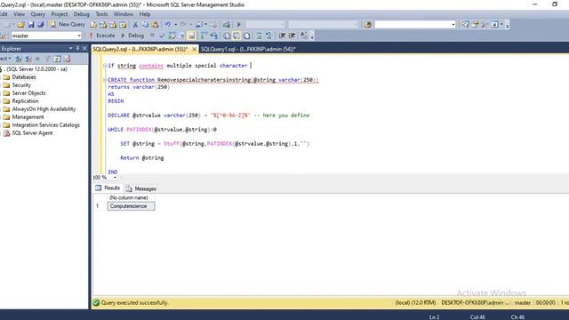Select the Computerscience result cell
The width and height of the screenshot is (569, 320).
pyautogui.click(x=131, y=206)
